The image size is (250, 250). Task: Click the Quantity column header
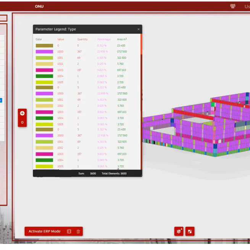[x=82, y=39]
